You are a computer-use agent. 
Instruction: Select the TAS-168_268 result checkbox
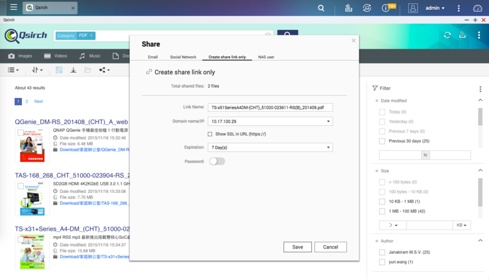21,186
